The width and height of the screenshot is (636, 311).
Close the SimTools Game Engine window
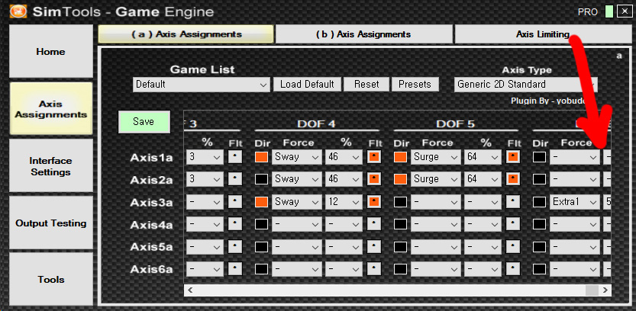[x=625, y=11]
